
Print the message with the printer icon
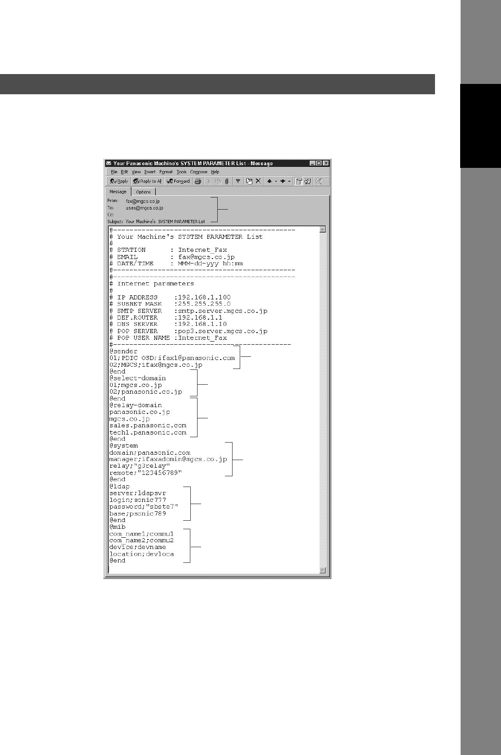[198, 181]
